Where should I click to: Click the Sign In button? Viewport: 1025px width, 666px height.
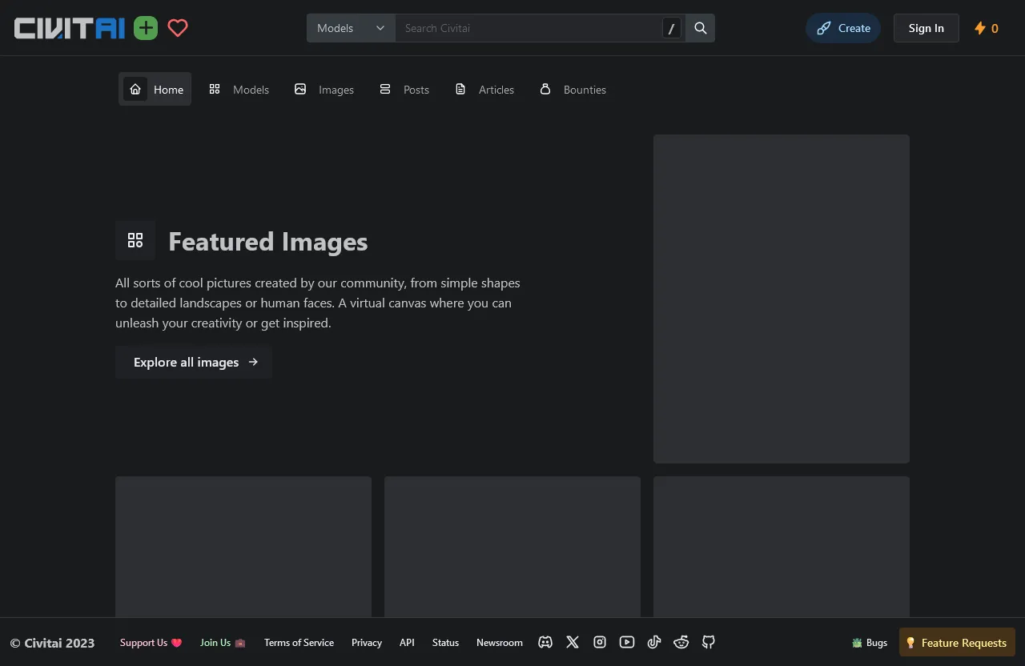coord(927,28)
